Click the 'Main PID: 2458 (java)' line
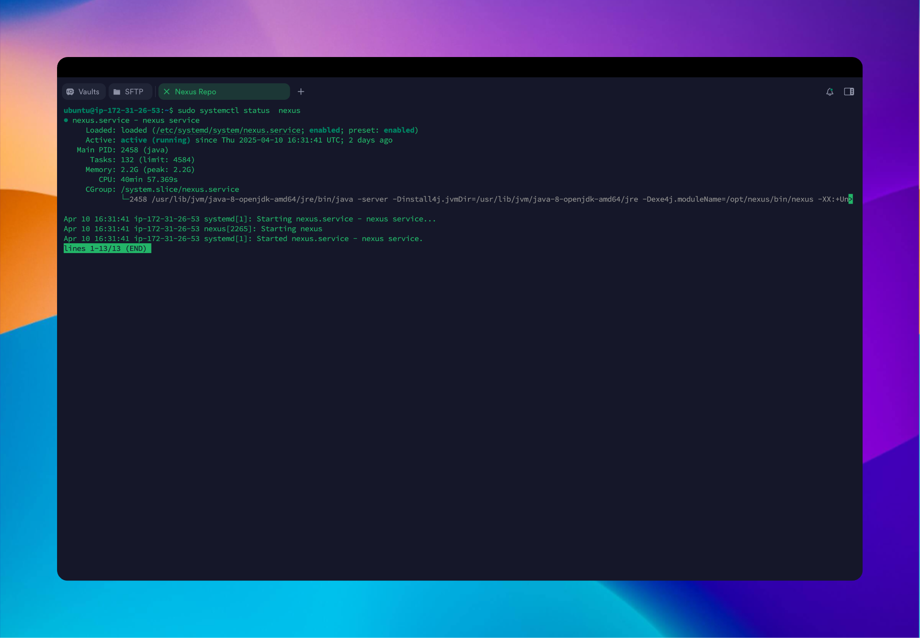Image resolution: width=920 pixels, height=638 pixels. coord(123,150)
